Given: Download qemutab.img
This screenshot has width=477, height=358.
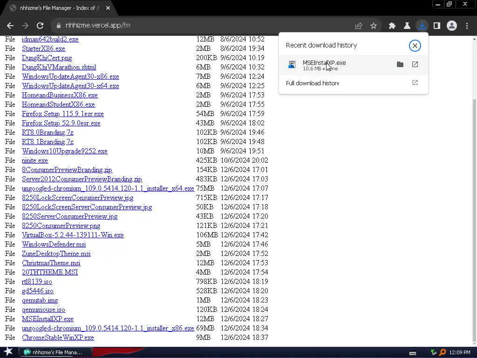Looking at the screenshot, I should coord(40,301).
